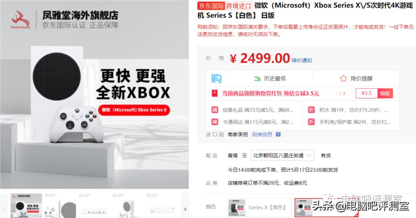Click the red 领取 button

coord(385,93)
